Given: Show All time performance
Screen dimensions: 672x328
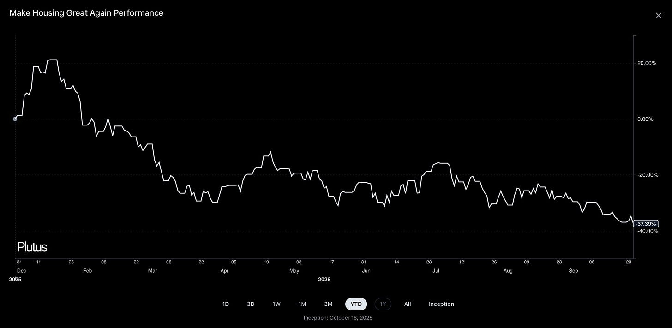Looking at the screenshot, I should (408, 304).
